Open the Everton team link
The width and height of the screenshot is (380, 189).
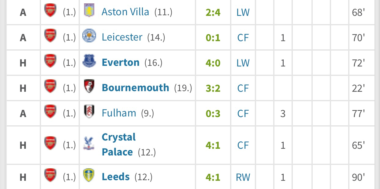pos(121,62)
